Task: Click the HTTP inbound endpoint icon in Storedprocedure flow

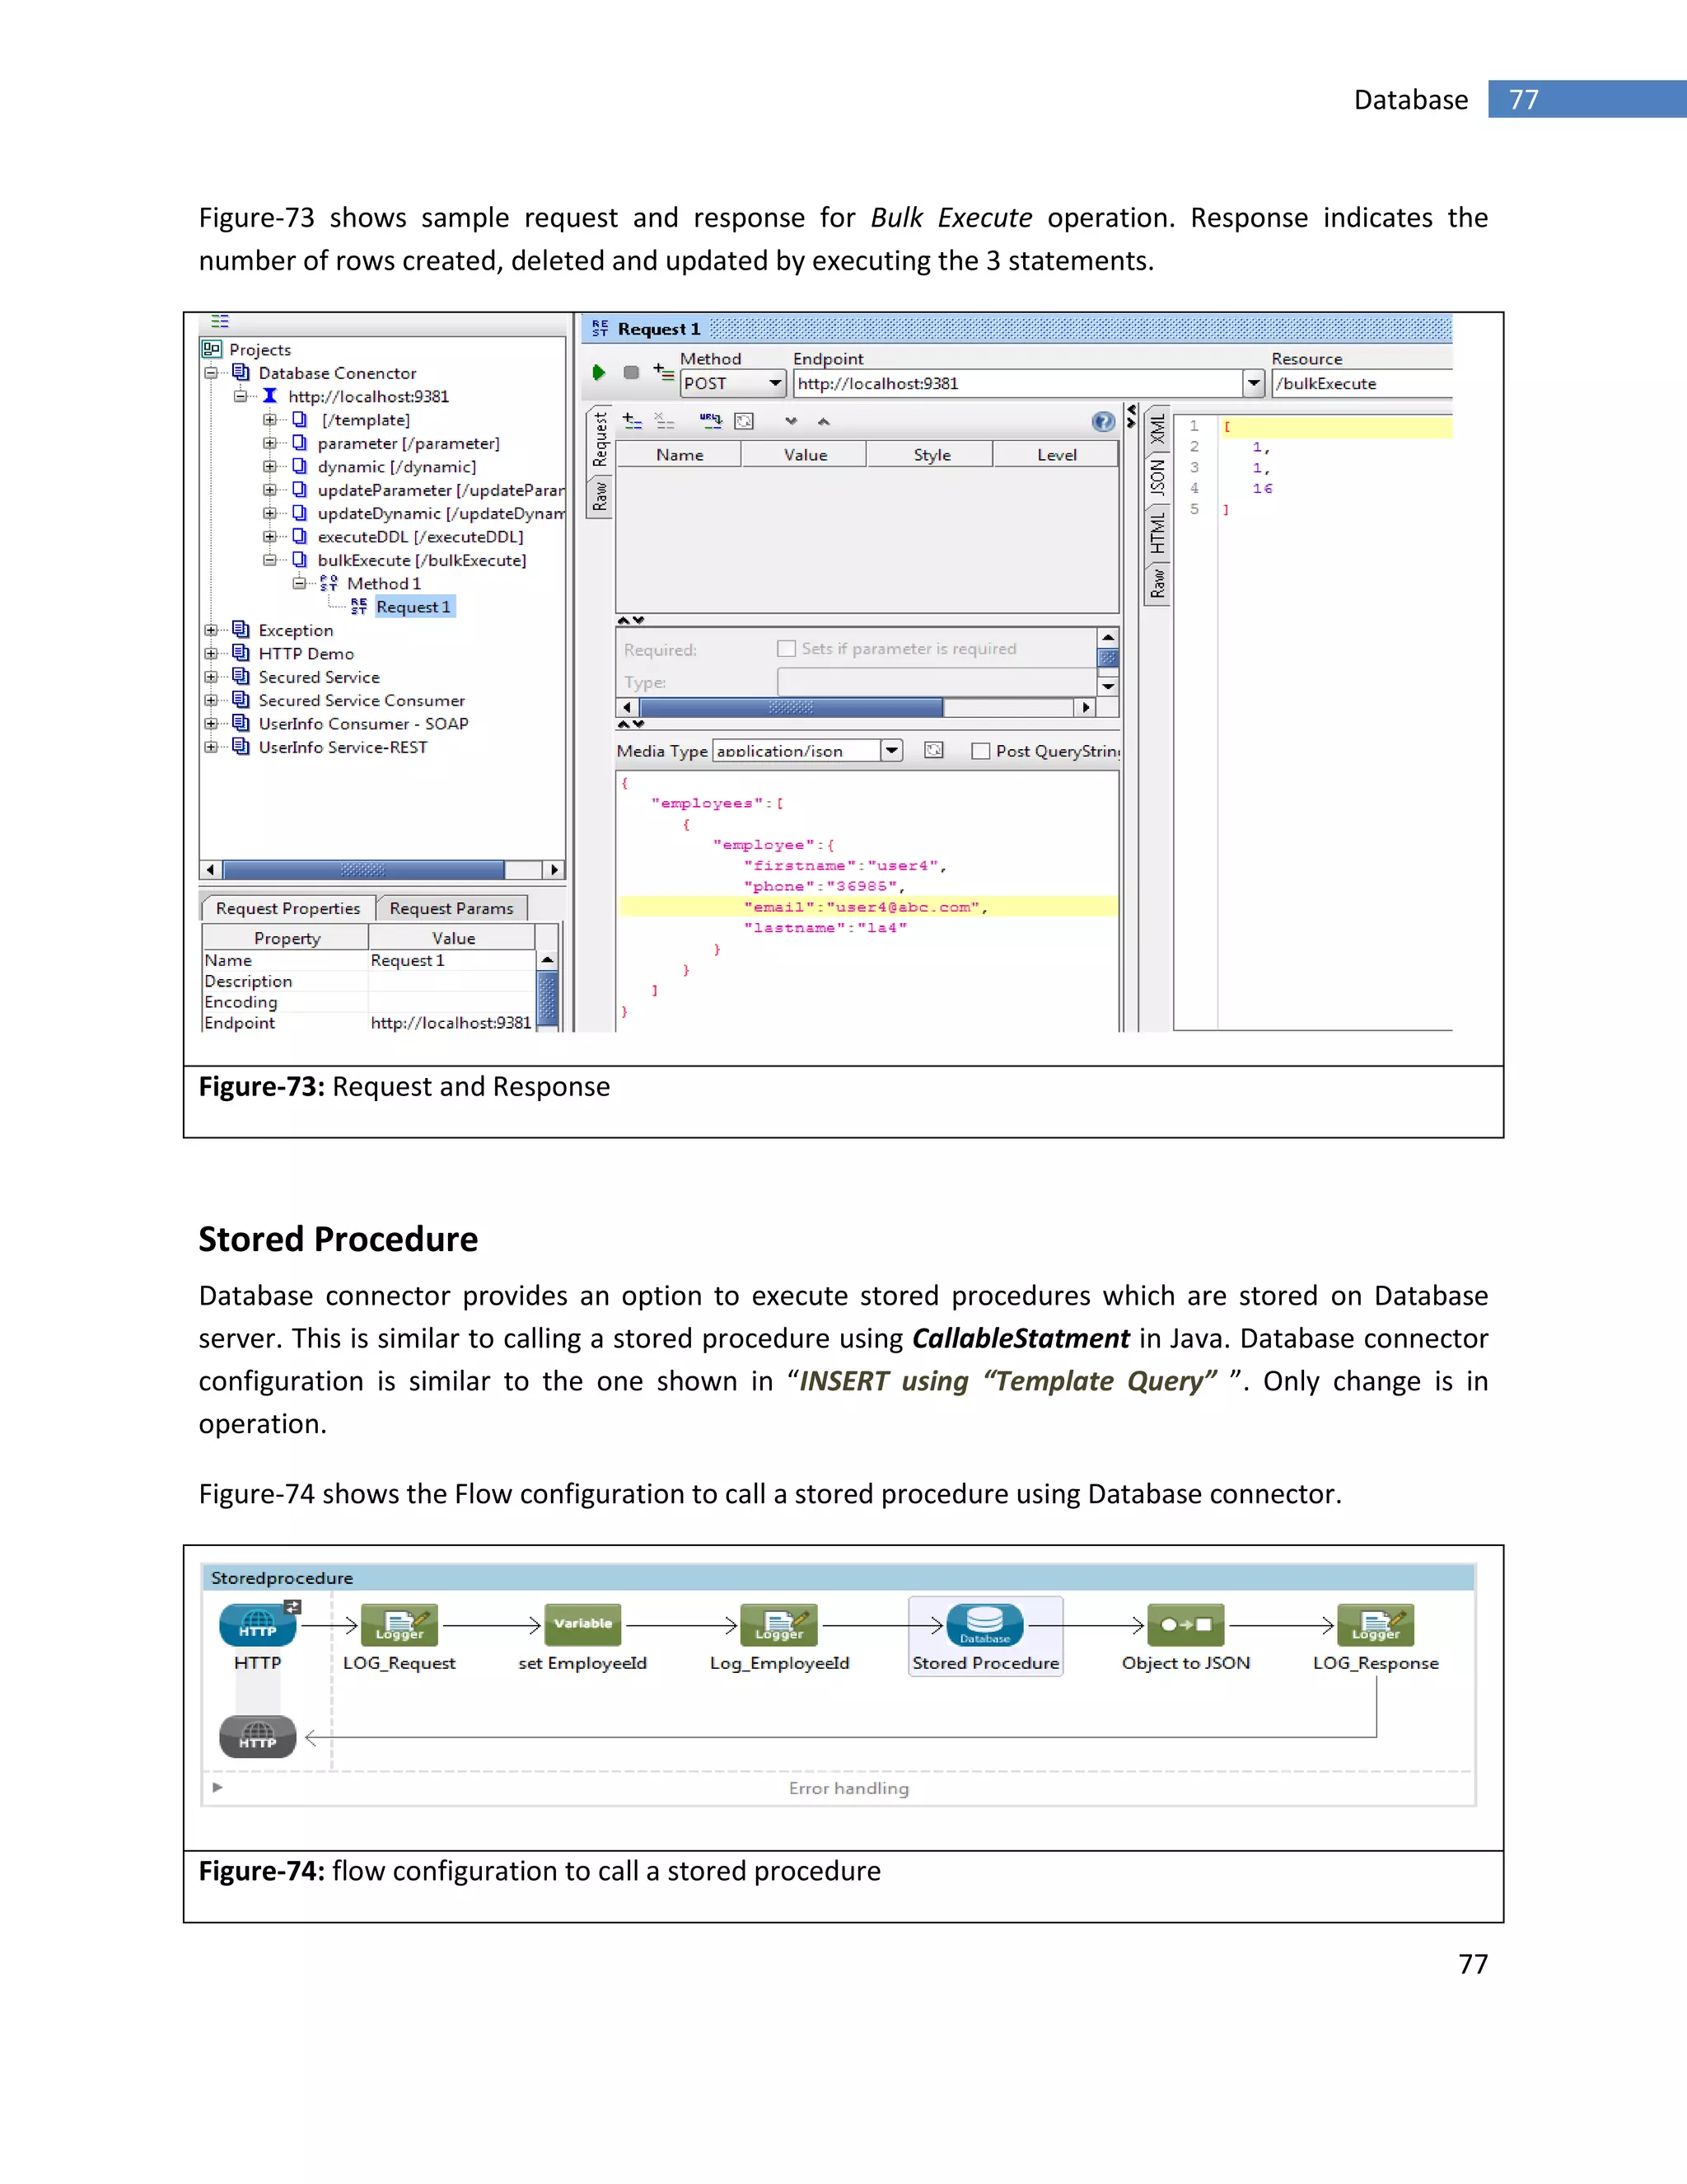Action: click(258, 1625)
